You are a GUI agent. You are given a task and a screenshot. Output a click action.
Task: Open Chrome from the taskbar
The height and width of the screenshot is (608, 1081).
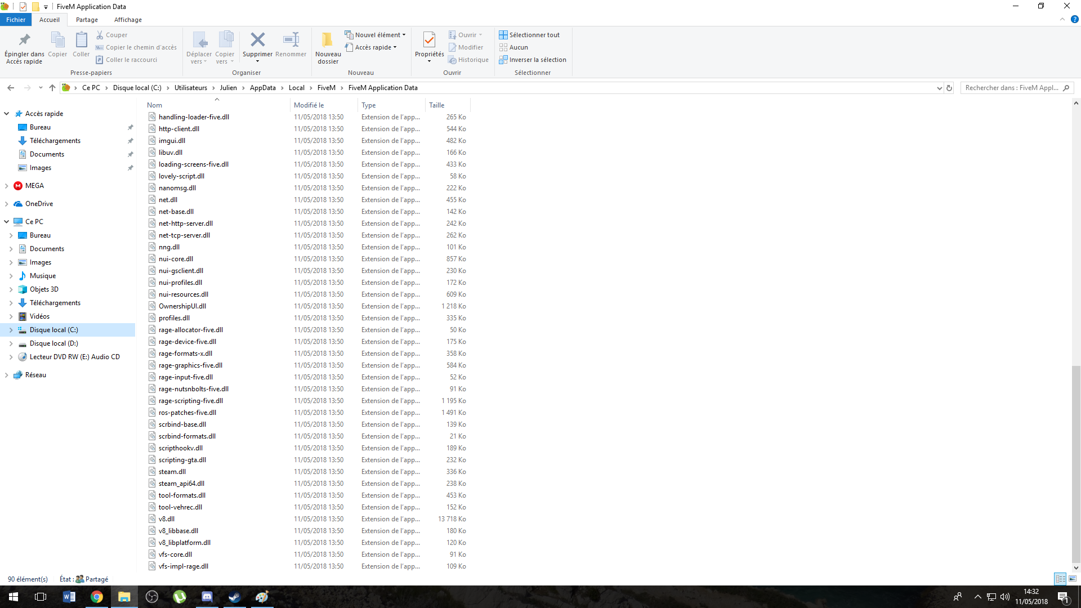point(97,597)
